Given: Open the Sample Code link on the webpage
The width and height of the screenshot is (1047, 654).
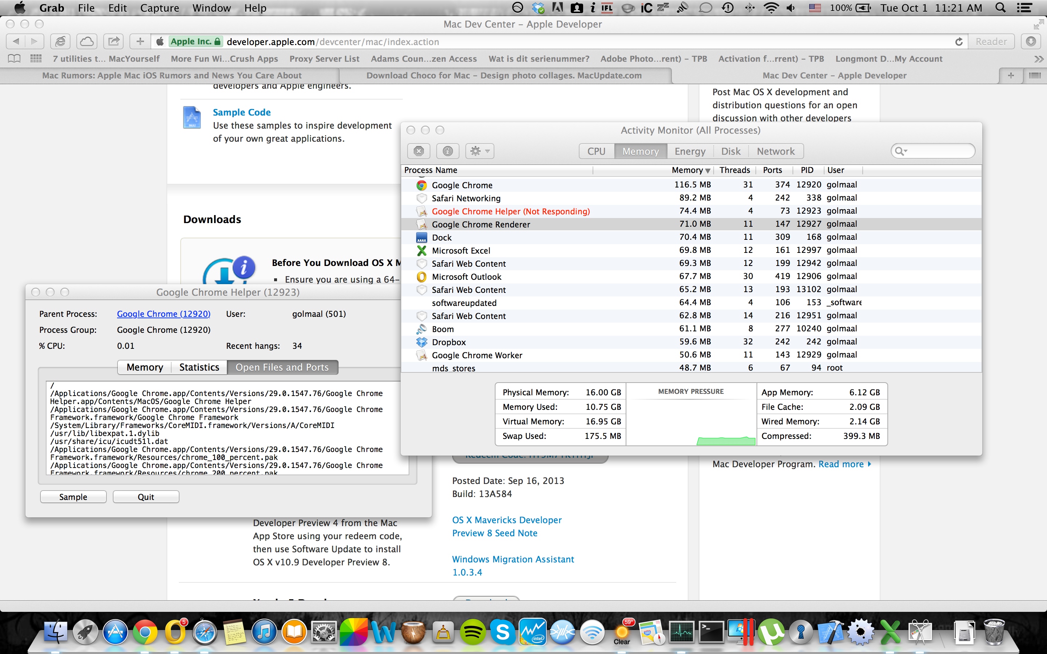Looking at the screenshot, I should tap(241, 113).
